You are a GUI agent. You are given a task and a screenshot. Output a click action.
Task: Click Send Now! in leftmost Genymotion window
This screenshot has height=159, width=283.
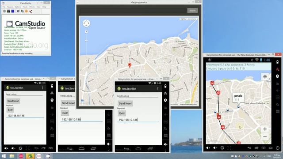(13, 101)
